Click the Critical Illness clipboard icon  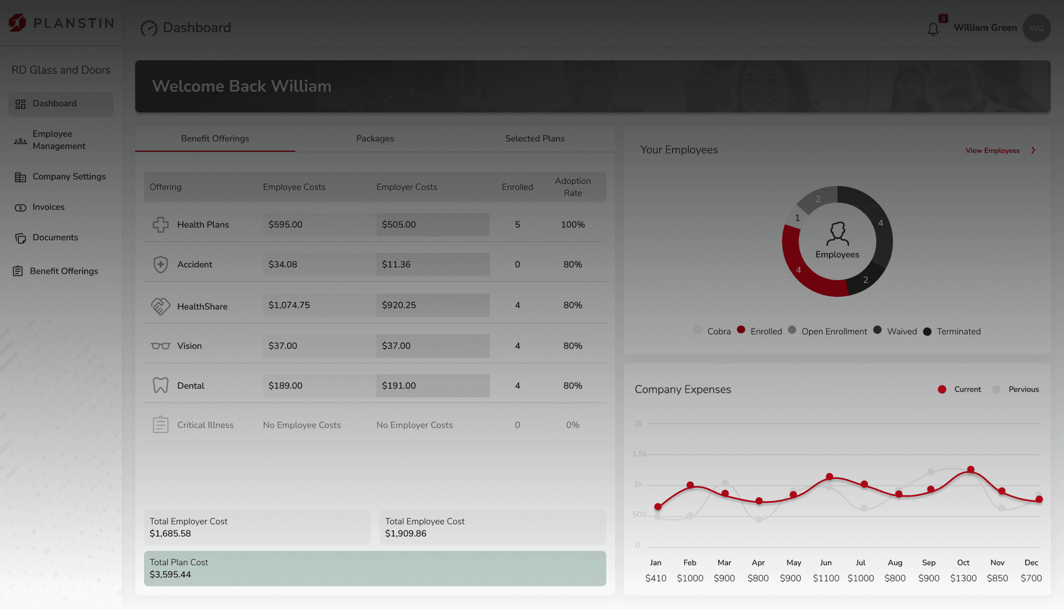[161, 425]
